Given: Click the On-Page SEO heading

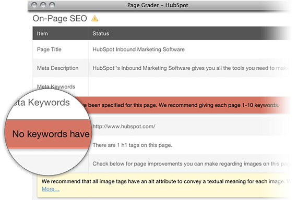Looking at the screenshot, I should pos(60,19).
